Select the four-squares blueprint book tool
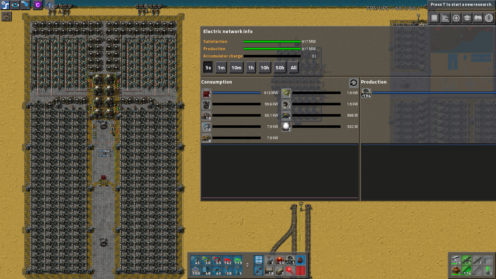Screen dimensions: 496x279 (259, 260)
